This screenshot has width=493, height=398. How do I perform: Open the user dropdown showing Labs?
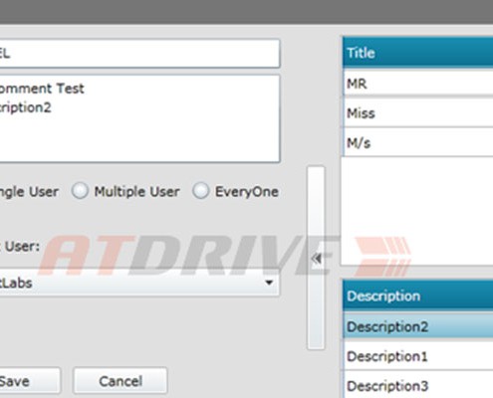139,283
